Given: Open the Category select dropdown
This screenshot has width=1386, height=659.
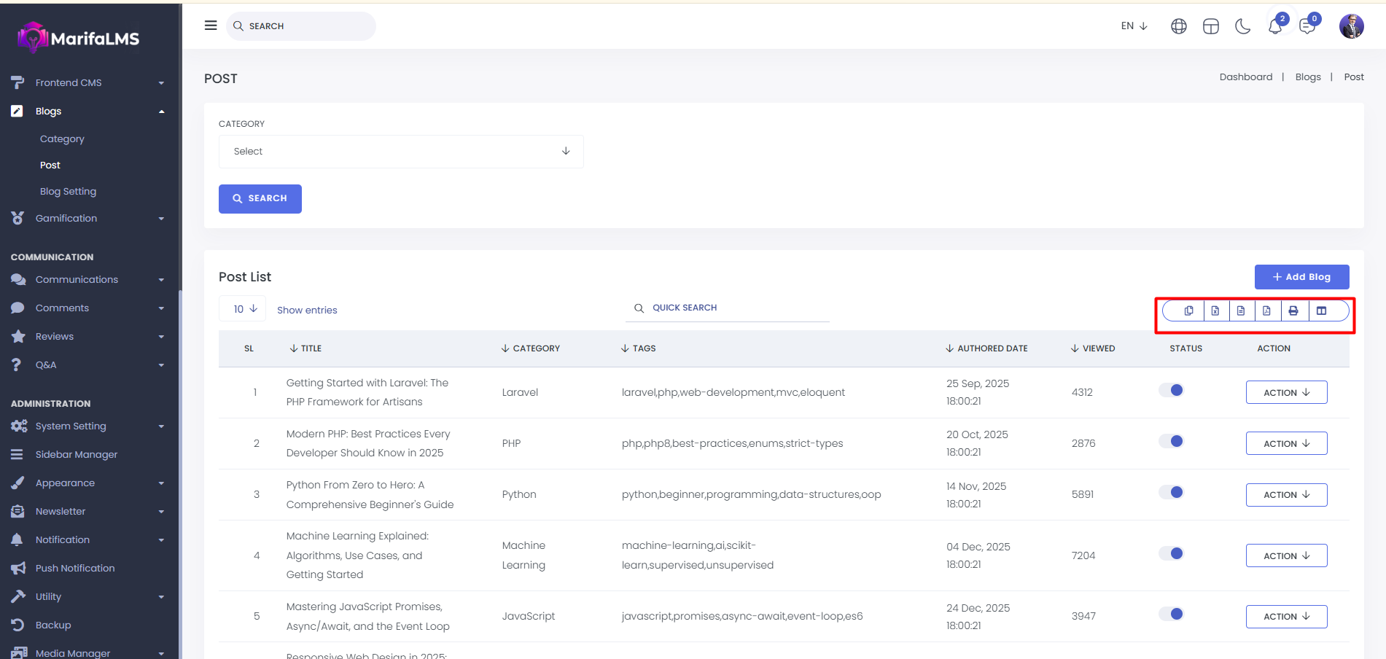Looking at the screenshot, I should pos(400,152).
